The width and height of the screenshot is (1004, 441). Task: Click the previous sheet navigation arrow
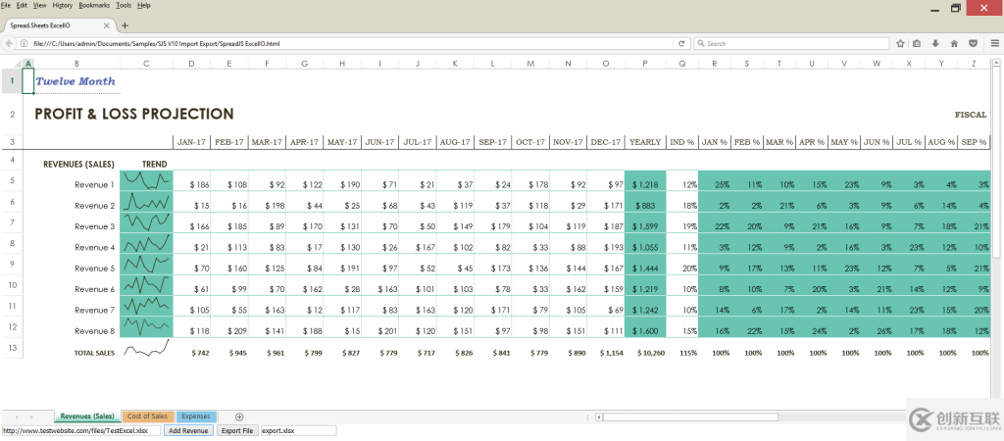(x=16, y=416)
